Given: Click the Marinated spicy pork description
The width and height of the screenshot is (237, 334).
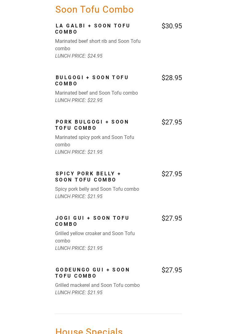Looking at the screenshot, I should pos(94,141).
